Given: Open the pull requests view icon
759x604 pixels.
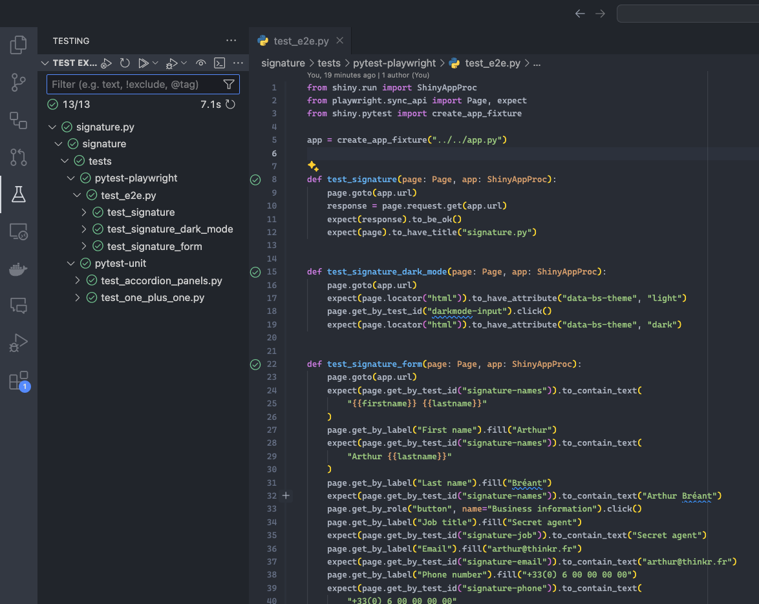Looking at the screenshot, I should click(x=18, y=157).
